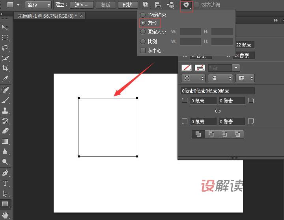Select the 不受约束 radio option

[x=143, y=15]
